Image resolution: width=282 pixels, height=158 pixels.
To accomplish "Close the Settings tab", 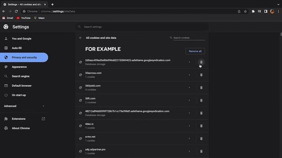I will [x=45, y=4].
